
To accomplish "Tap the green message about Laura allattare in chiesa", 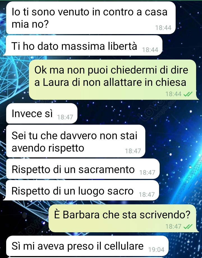I will coord(114,80).
